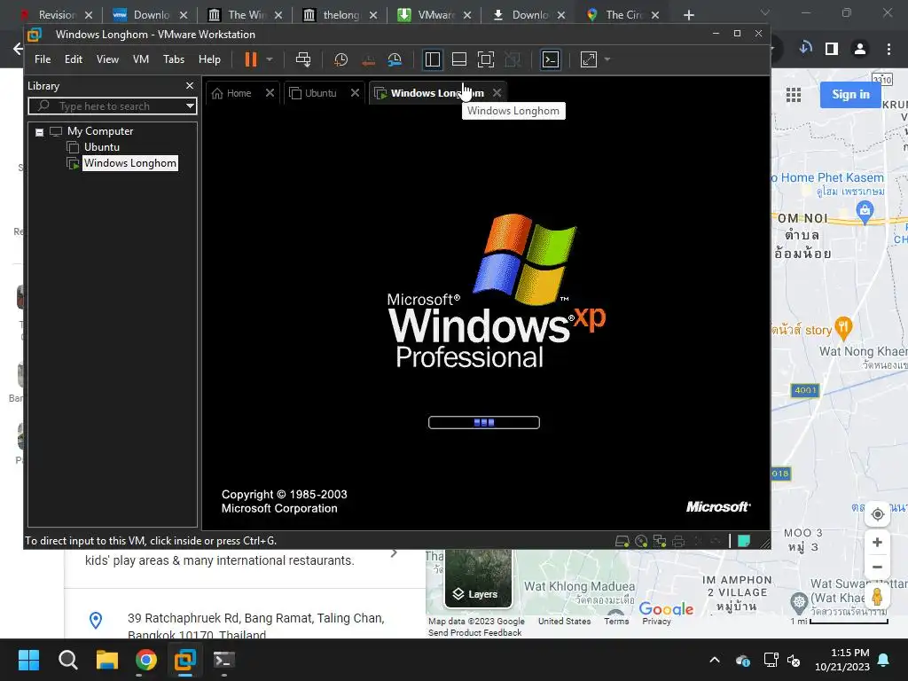Viewport: 908px width, 681px height.
Task: Click the CD/DVD drive status bar icon
Action: 641,541
